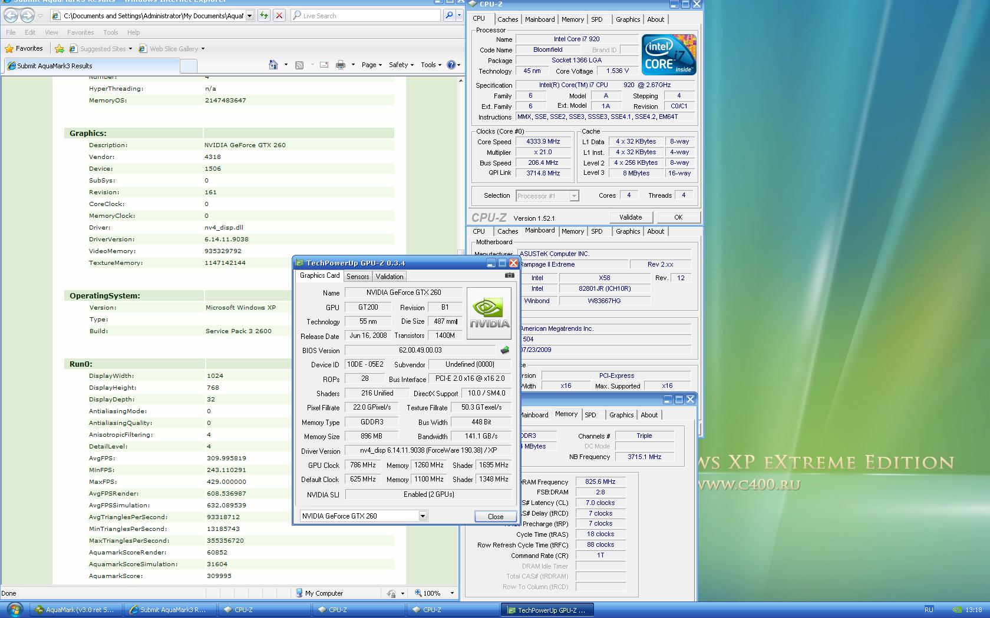The image size is (990, 618).
Task: Click the AvgFPS value 309.995819
Action: pos(226,458)
